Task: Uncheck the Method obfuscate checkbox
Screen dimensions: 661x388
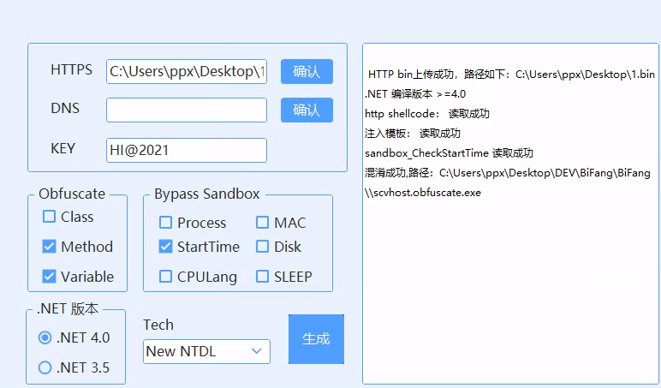Action: coord(50,247)
